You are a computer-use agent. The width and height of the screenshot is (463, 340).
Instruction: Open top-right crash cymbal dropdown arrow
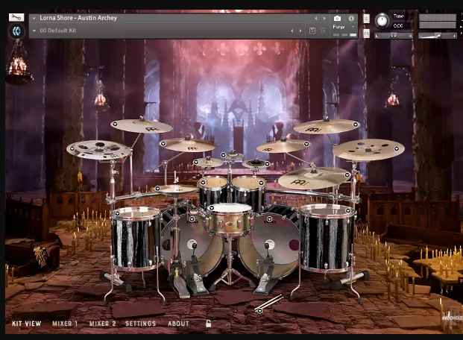coord(356,125)
